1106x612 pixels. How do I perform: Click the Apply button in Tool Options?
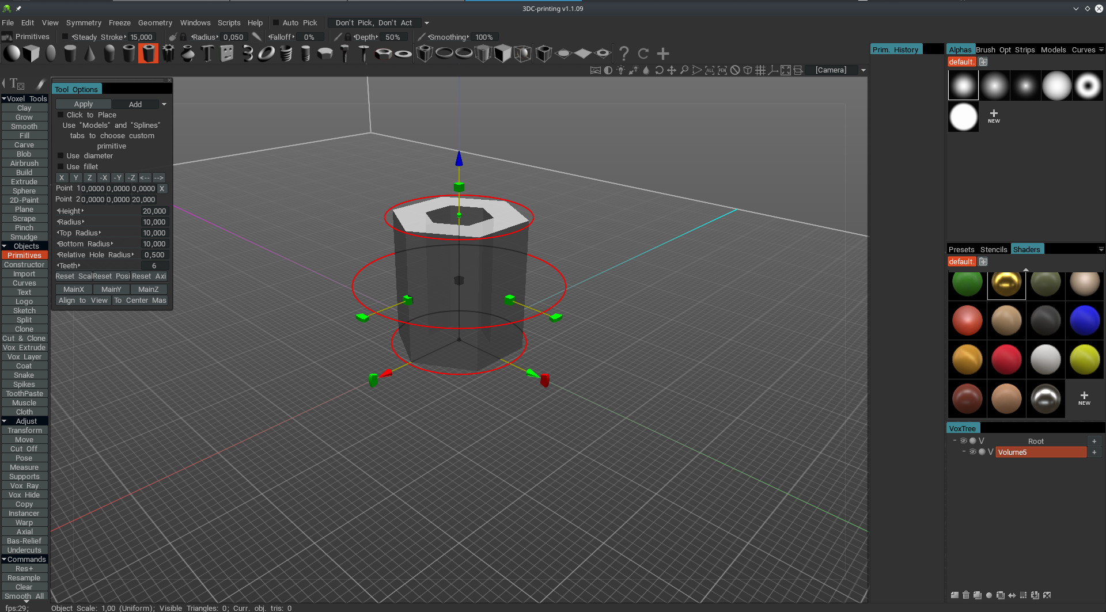[x=84, y=104]
